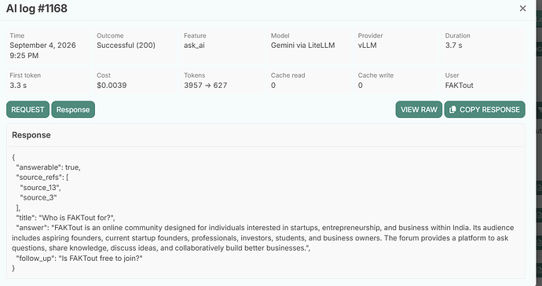
Task: Click the time value 'September 4, 2026'
Action: pyautogui.click(x=42, y=46)
